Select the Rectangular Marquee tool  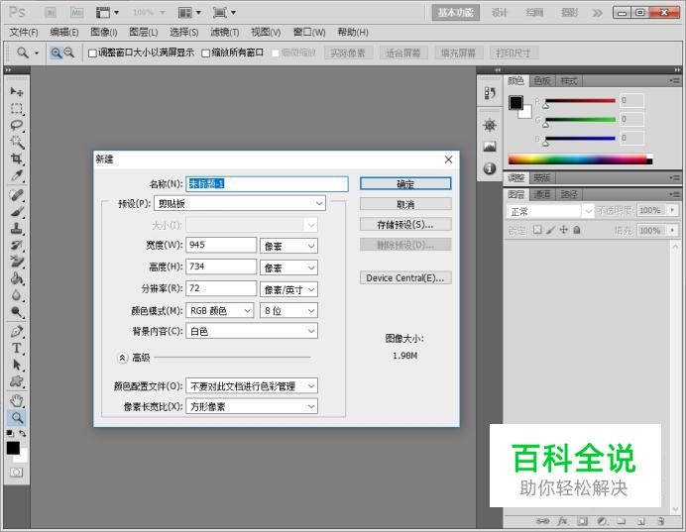[x=17, y=108]
